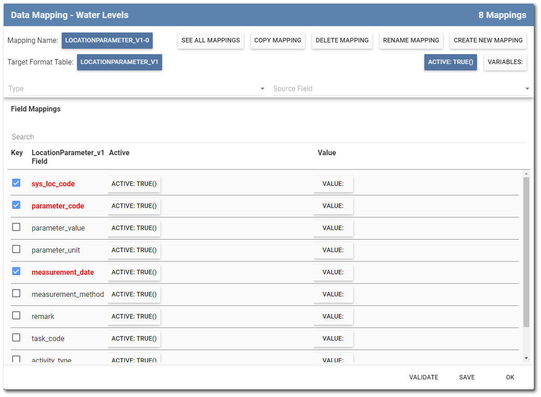Screen dimensions: 541x397
Task: Validate the current mapping
Action: [x=423, y=377]
